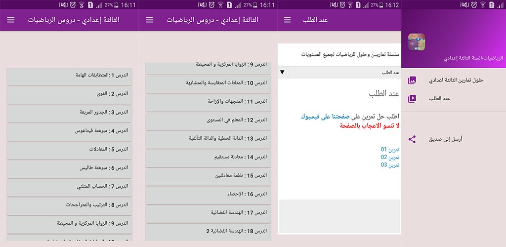Tap the video icon beside عند الطلب in drawer
506x247 pixels.
[x=412, y=98]
